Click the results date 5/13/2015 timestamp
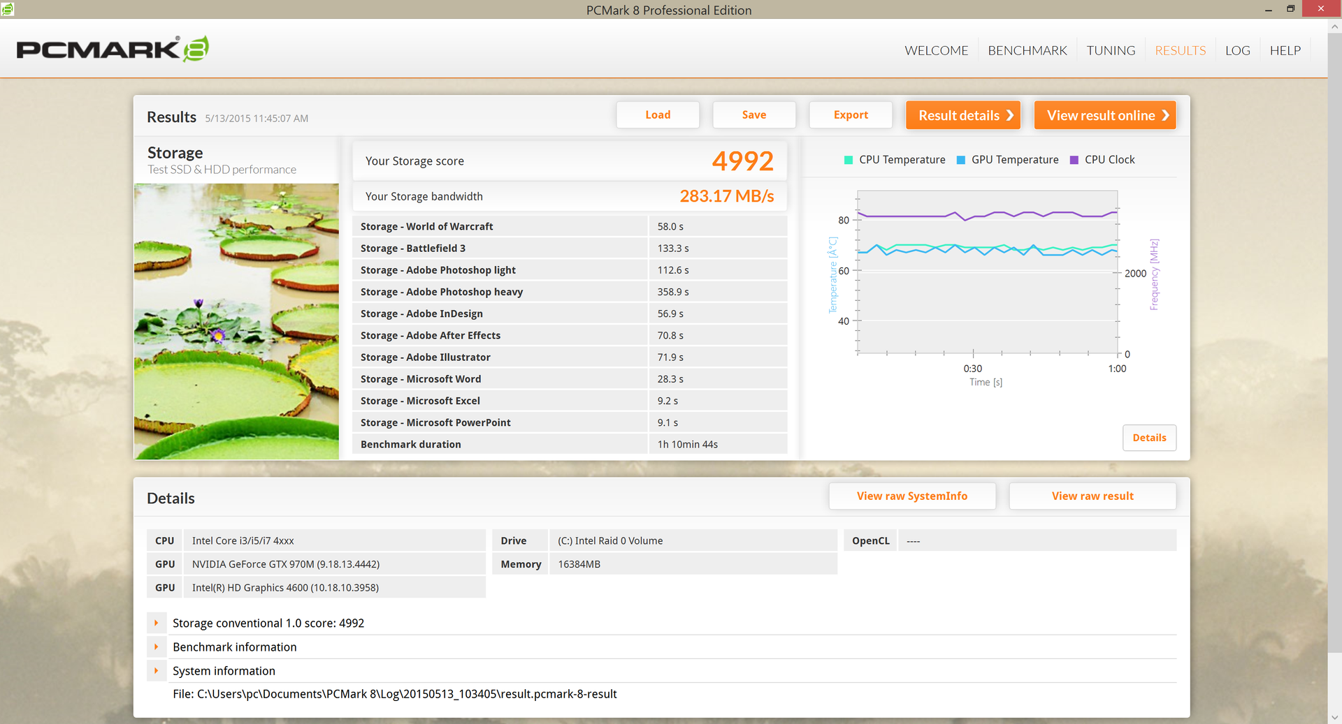This screenshot has width=1342, height=724. click(x=257, y=119)
